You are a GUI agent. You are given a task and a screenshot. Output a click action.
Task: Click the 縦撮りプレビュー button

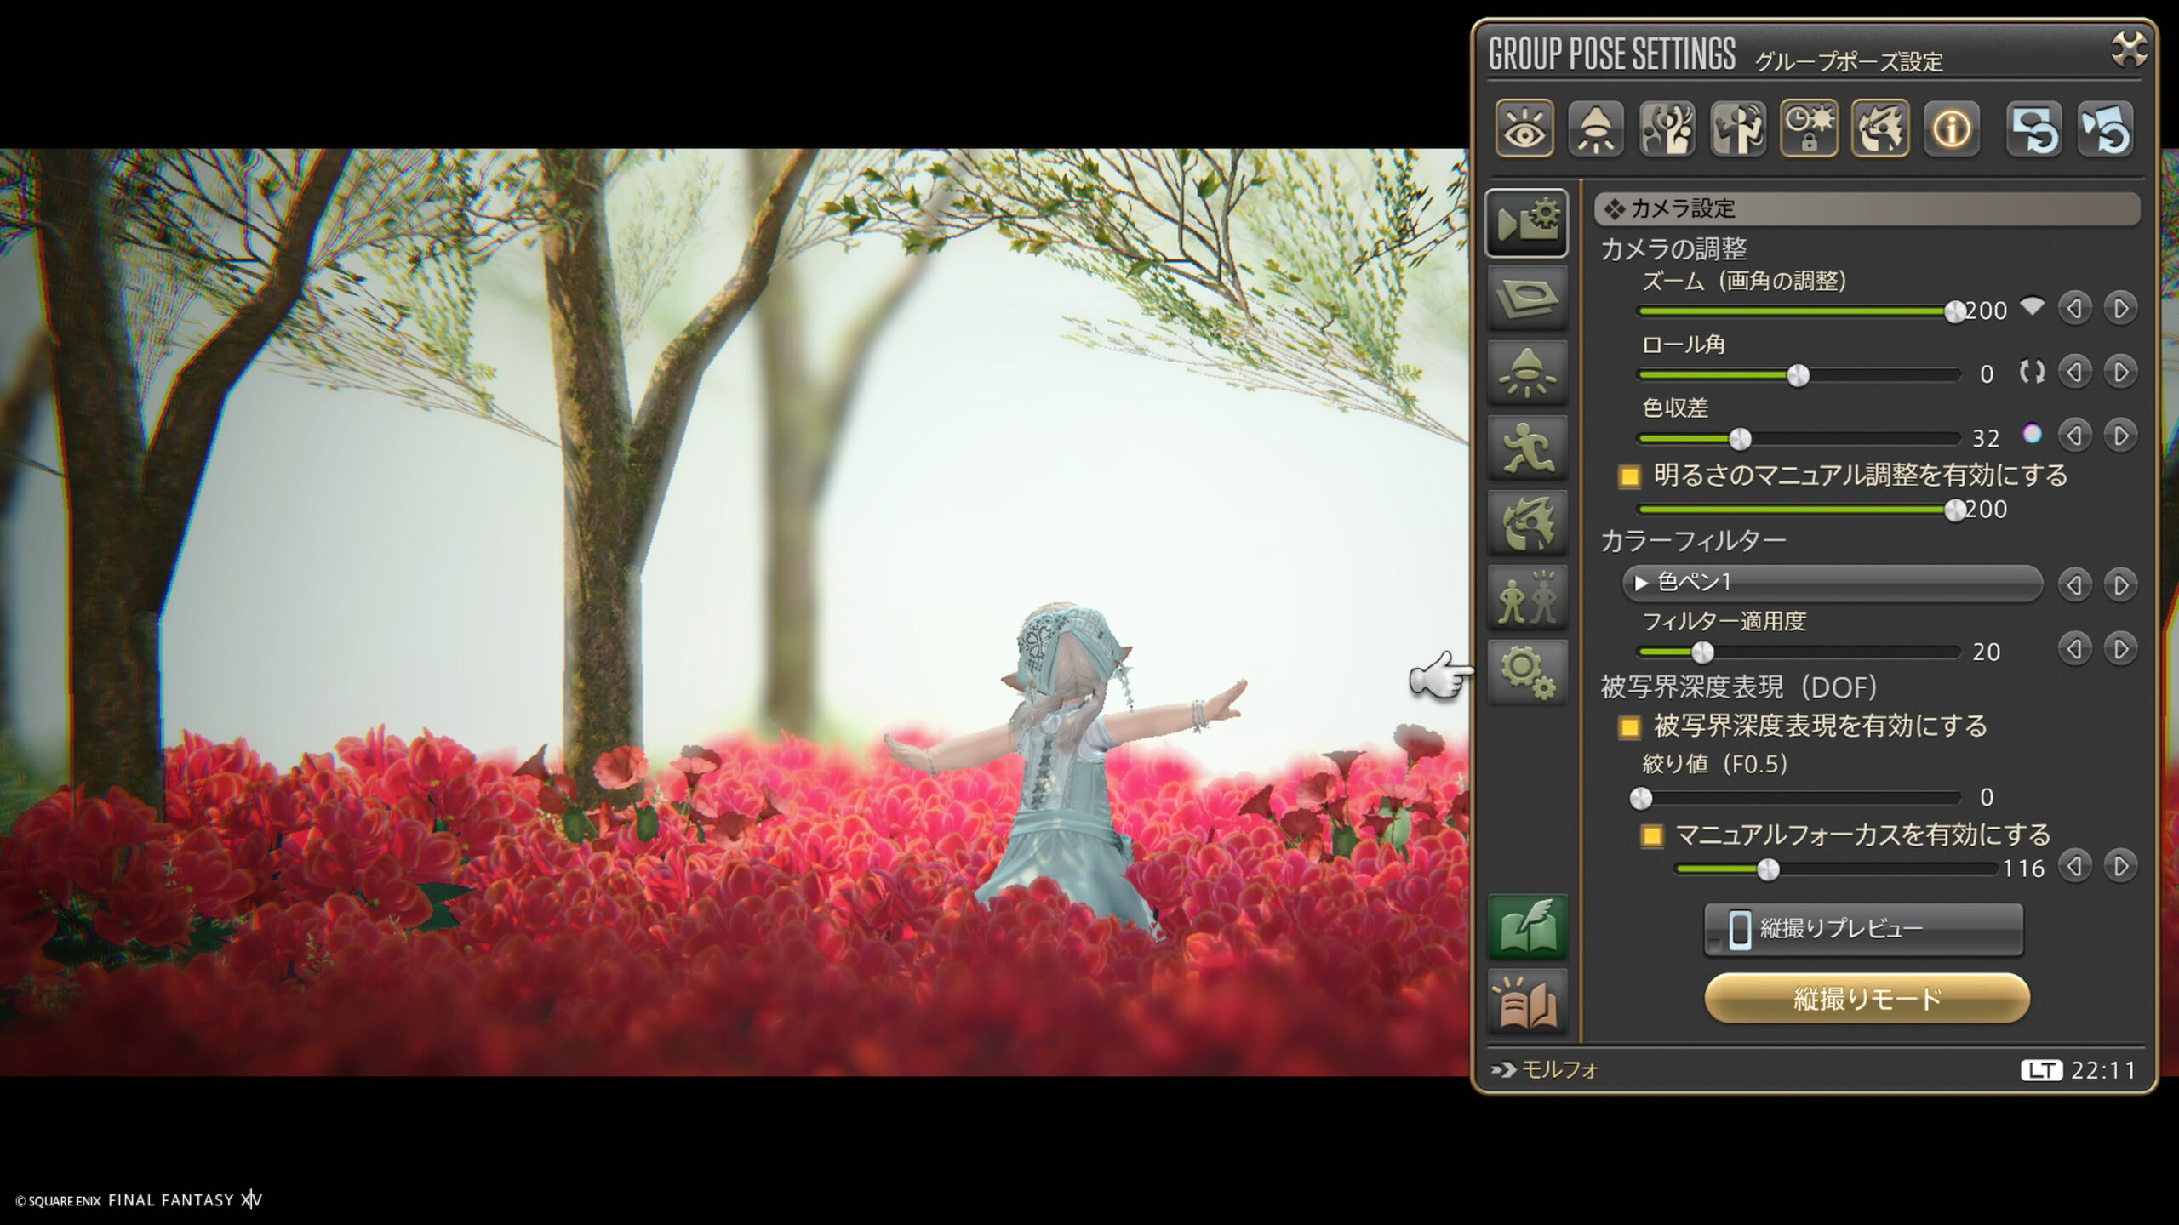coord(1863,929)
